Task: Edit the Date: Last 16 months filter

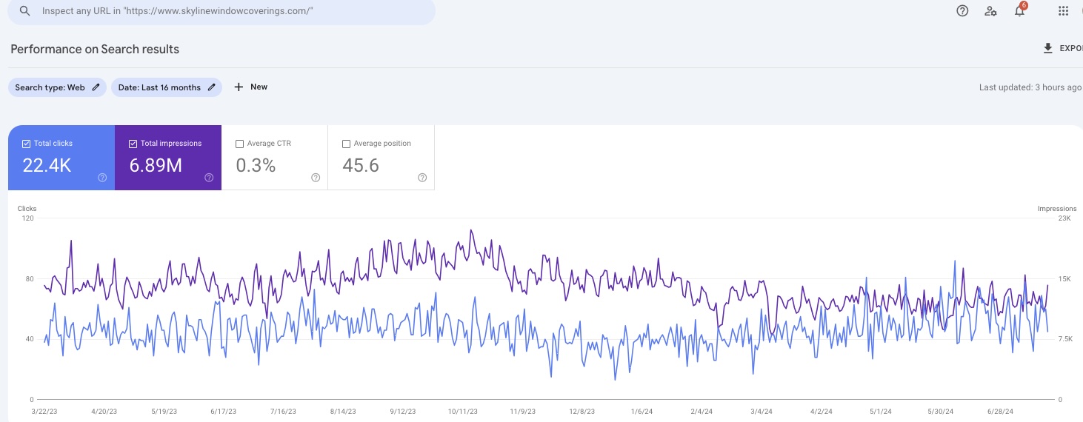Action: pyautogui.click(x=166, y=87)
